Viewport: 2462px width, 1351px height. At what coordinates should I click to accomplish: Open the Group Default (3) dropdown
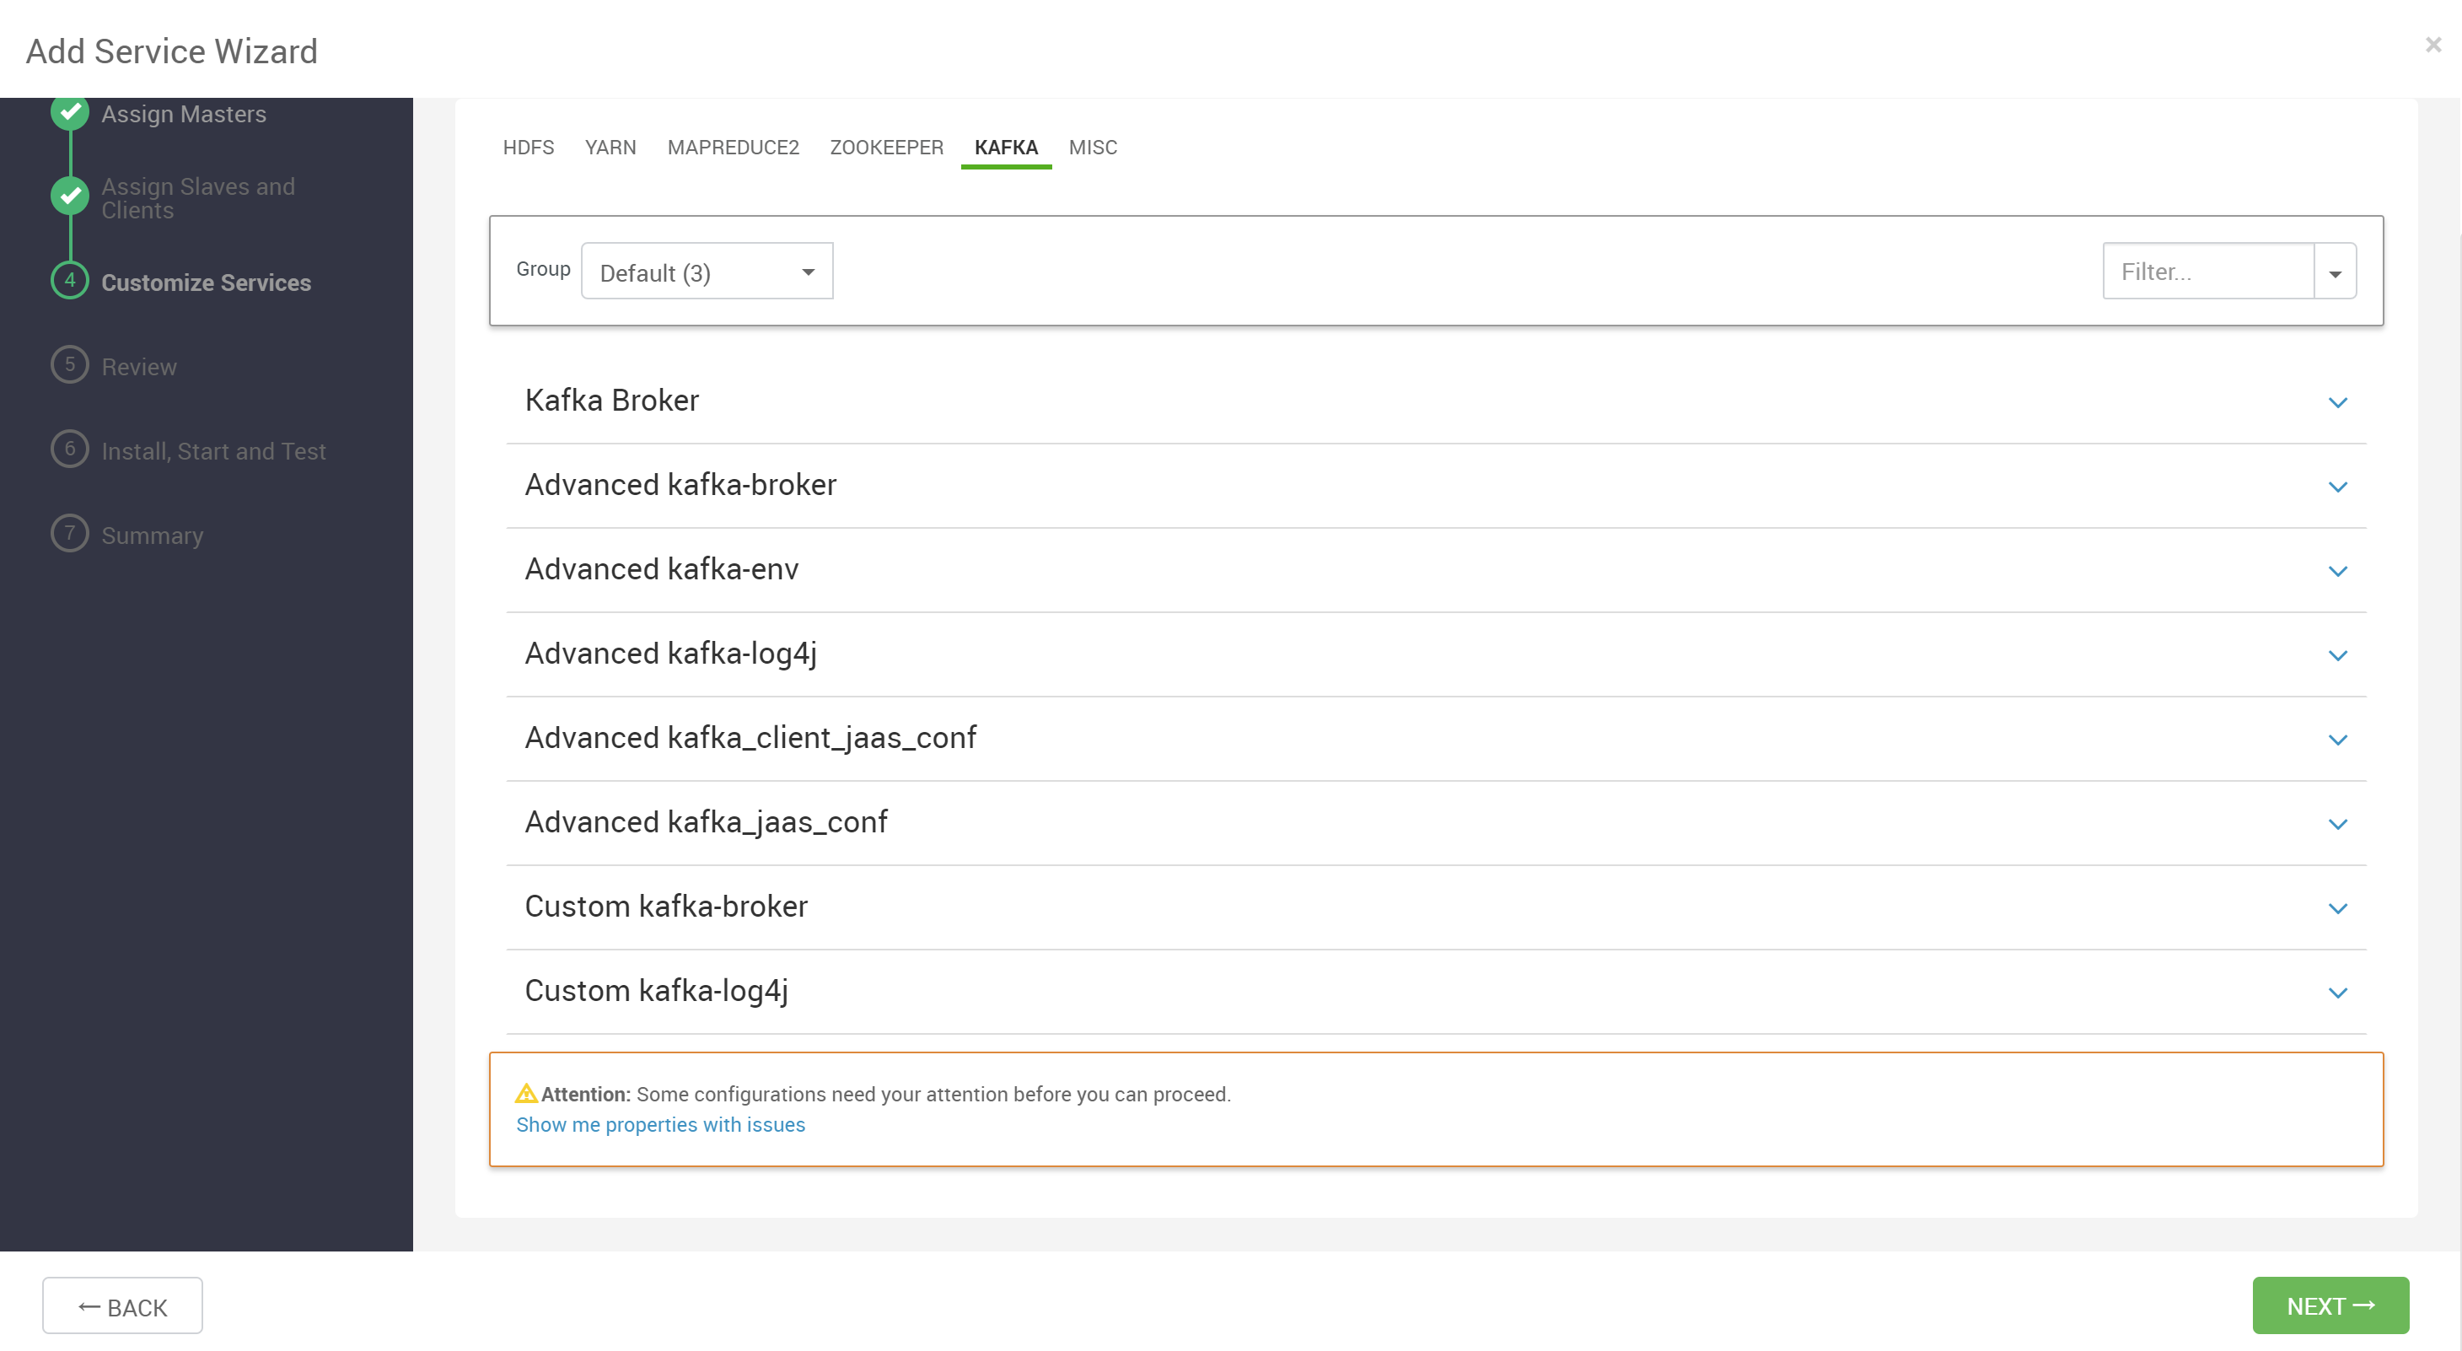click(707, 272)
